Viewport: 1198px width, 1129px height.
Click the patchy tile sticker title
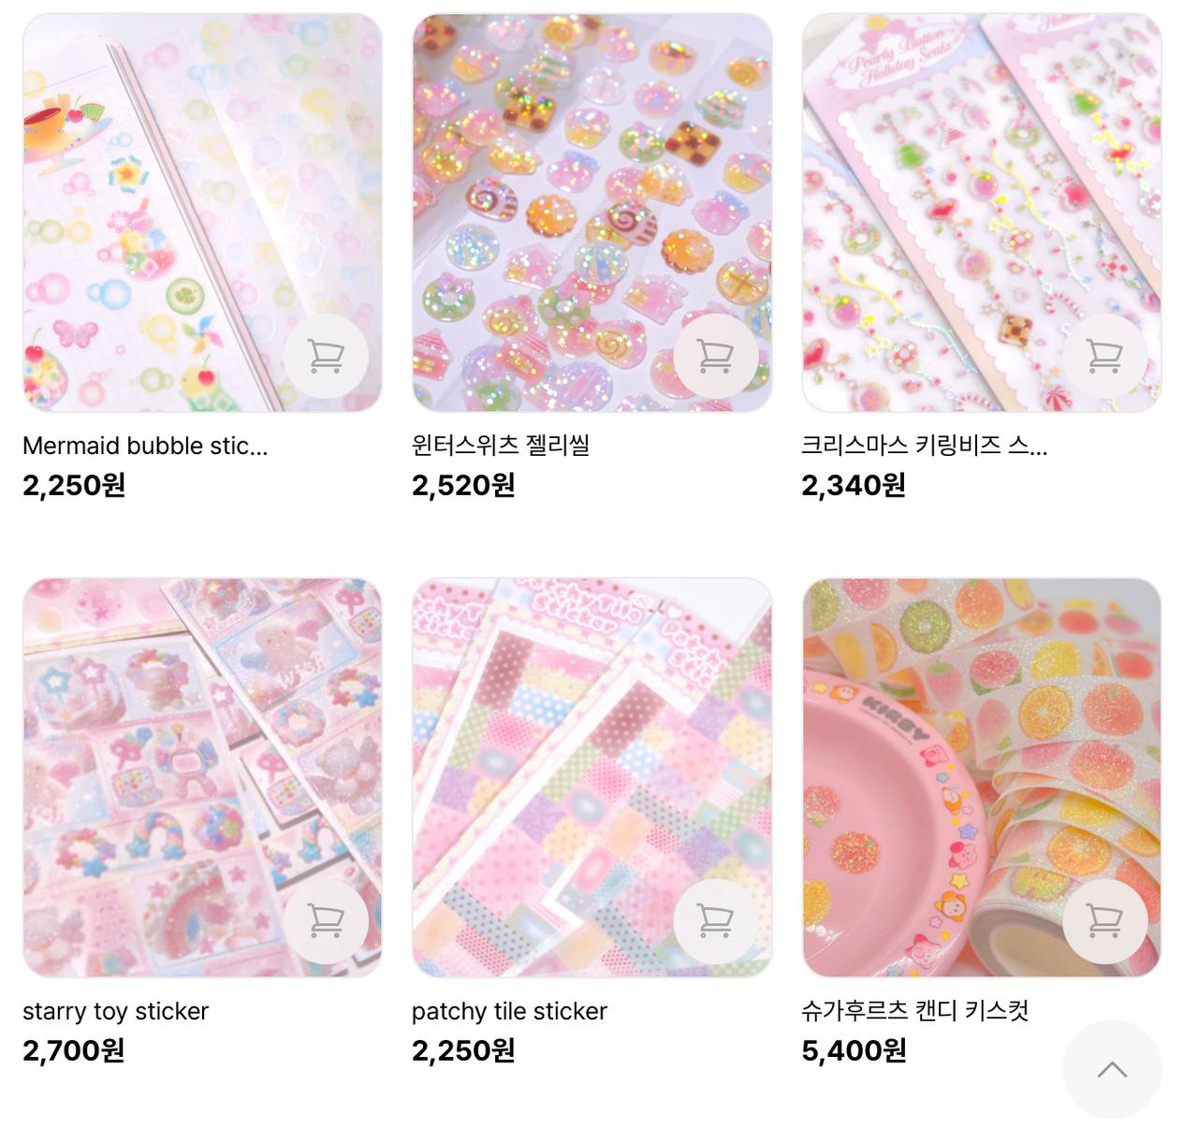click(x=509, y=1011)
